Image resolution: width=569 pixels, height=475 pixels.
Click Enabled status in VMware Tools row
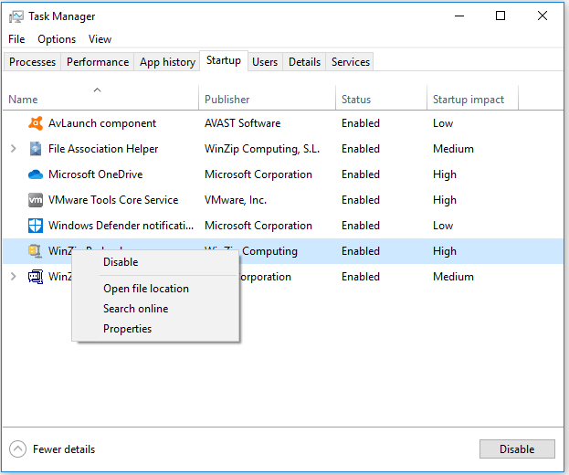tap(361, 200)
